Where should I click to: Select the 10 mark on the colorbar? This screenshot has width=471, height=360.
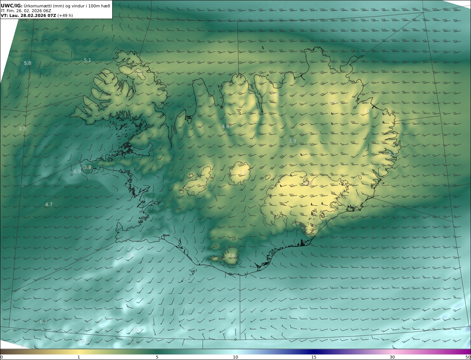(235, 357)
